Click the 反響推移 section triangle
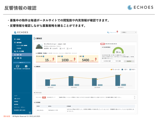The height and width of the screenshot is (119, 158). [34, 67]
